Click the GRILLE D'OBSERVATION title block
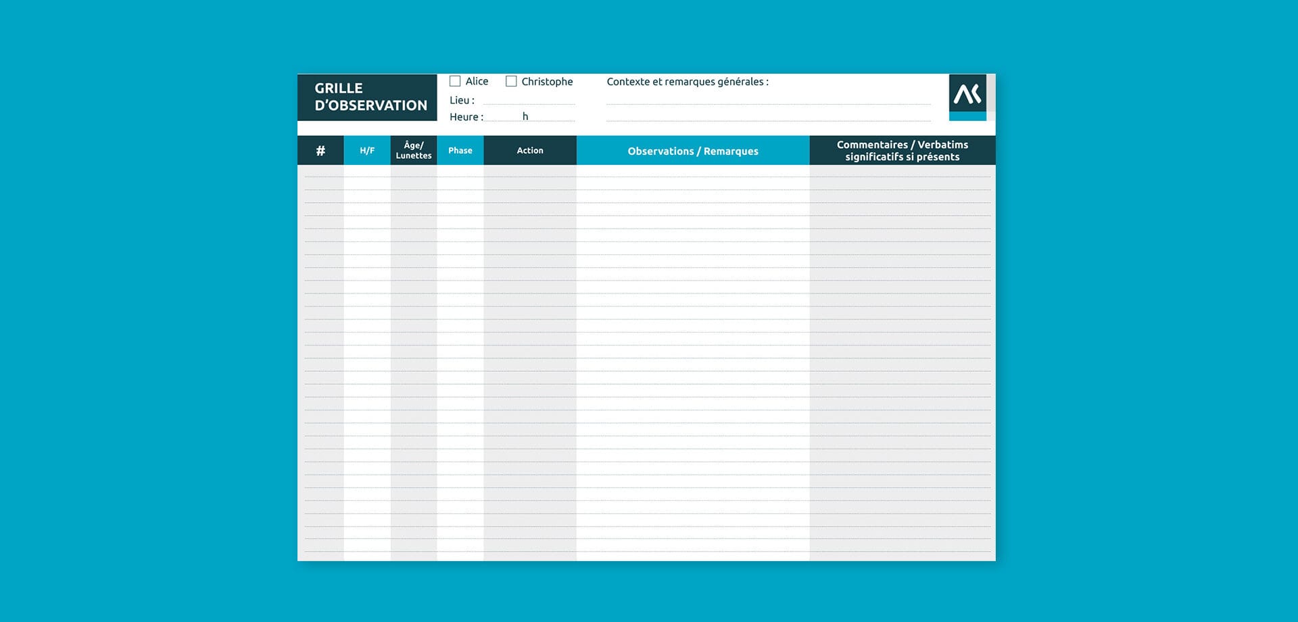 (x=367, y=97)
